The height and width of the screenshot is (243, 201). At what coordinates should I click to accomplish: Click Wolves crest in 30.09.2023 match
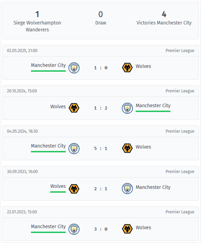click(x=74, y=189)
